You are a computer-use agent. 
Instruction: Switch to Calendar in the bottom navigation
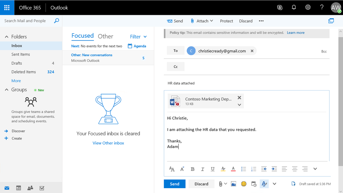(19, 188)
